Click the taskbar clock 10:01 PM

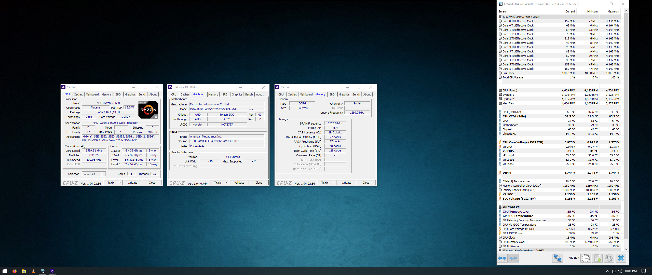(631, 271)
